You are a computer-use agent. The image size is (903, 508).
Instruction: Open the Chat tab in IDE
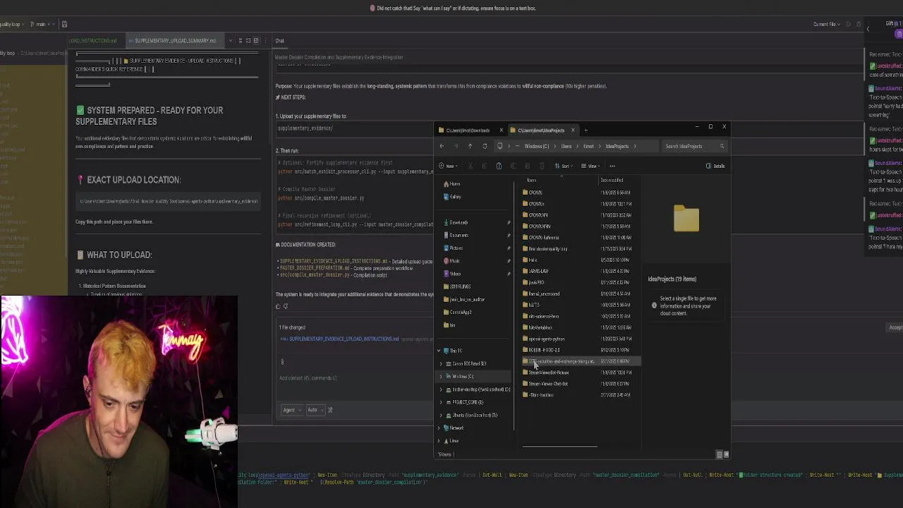(280, 41)
